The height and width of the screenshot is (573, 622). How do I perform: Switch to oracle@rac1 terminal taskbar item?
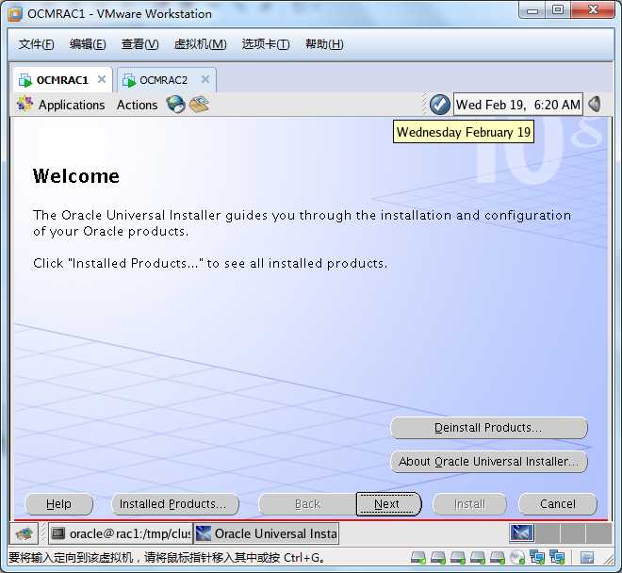[x=121, y=533]
